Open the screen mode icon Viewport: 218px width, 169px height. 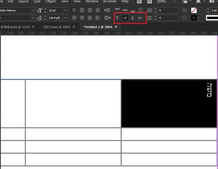pos(198,1)
